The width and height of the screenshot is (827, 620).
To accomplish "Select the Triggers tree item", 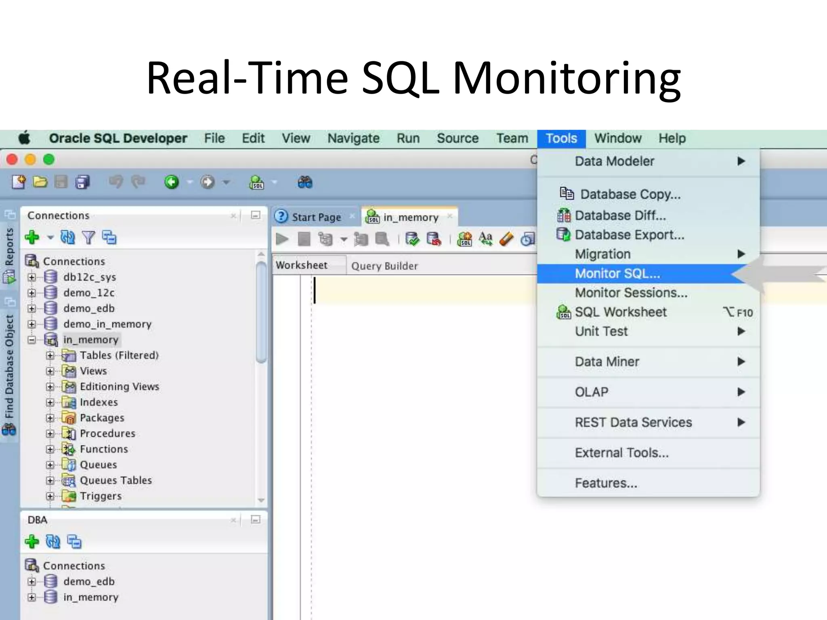I will [x=101, y=496].
